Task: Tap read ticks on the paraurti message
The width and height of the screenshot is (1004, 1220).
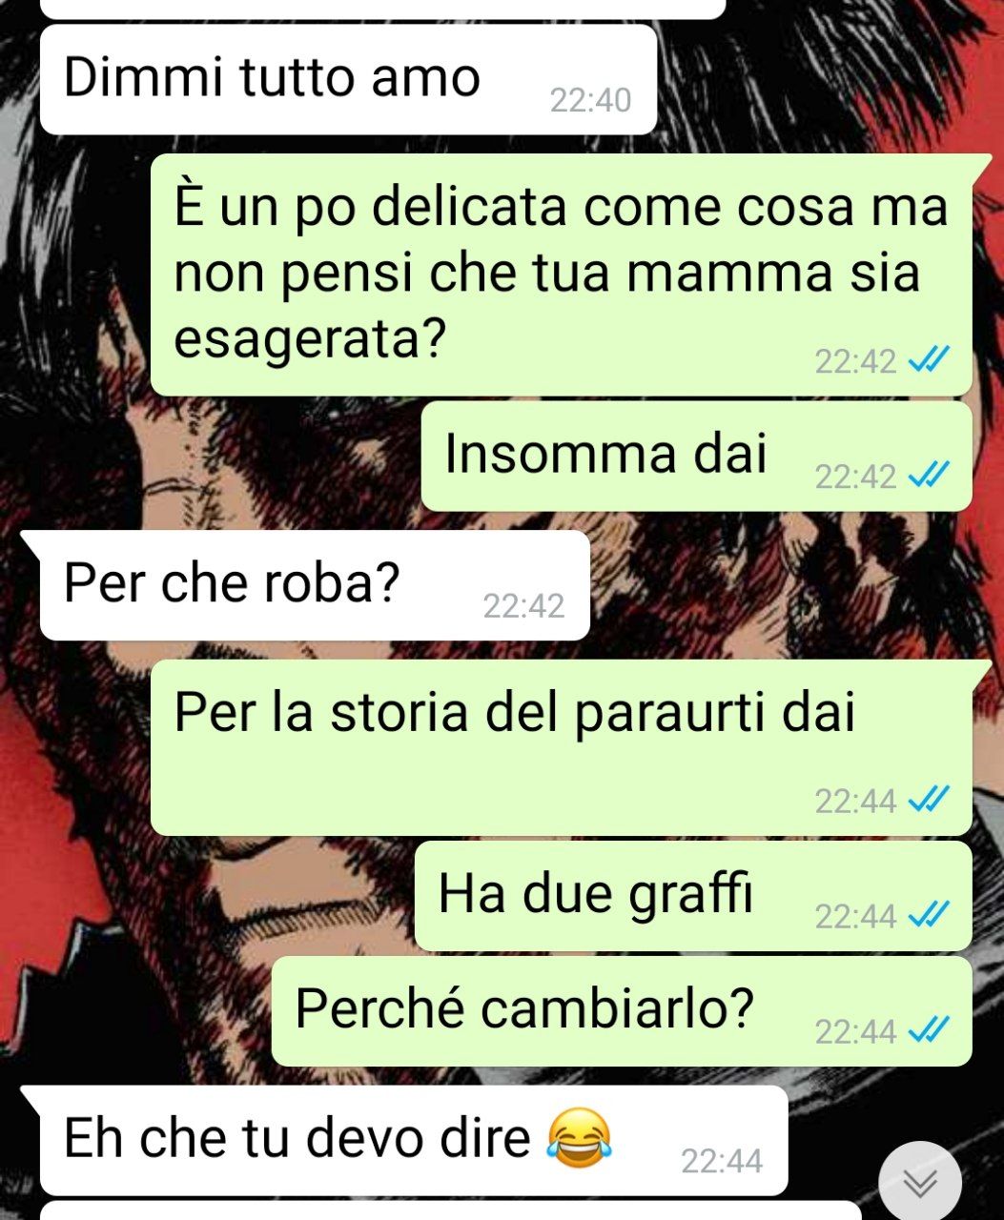Action: tap(928, 800)
